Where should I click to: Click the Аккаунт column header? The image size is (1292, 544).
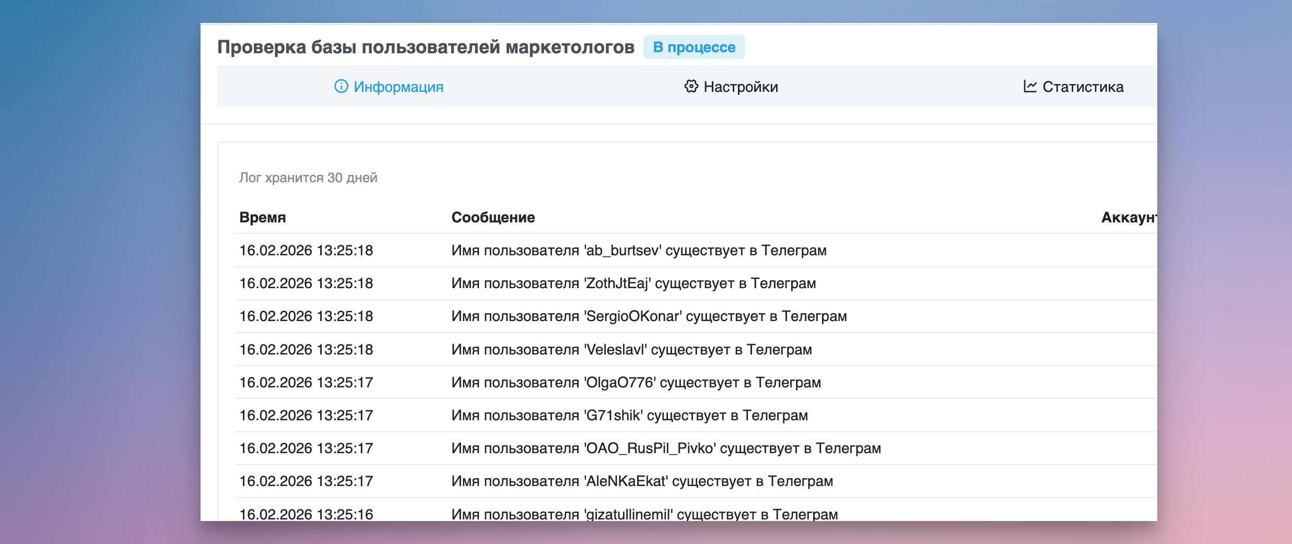1128,217
